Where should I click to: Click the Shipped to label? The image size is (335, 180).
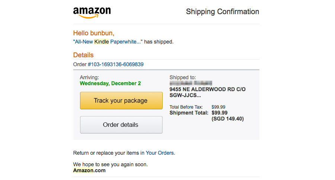click(x=182, y=77)
